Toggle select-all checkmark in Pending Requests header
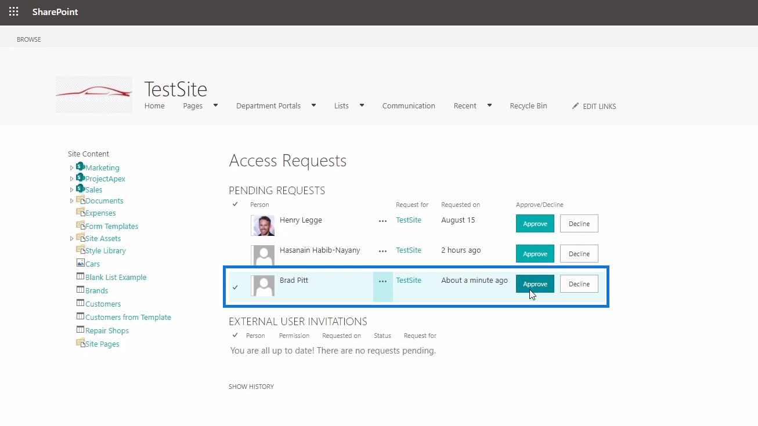This screenshot has height=426, width=758. point(235,204)
